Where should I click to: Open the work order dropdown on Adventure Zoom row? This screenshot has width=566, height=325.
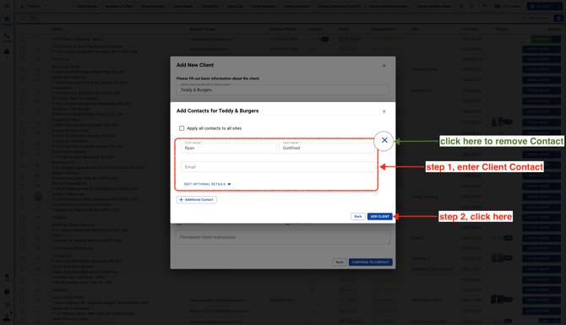pyautogui.click(x=556, y=69)
